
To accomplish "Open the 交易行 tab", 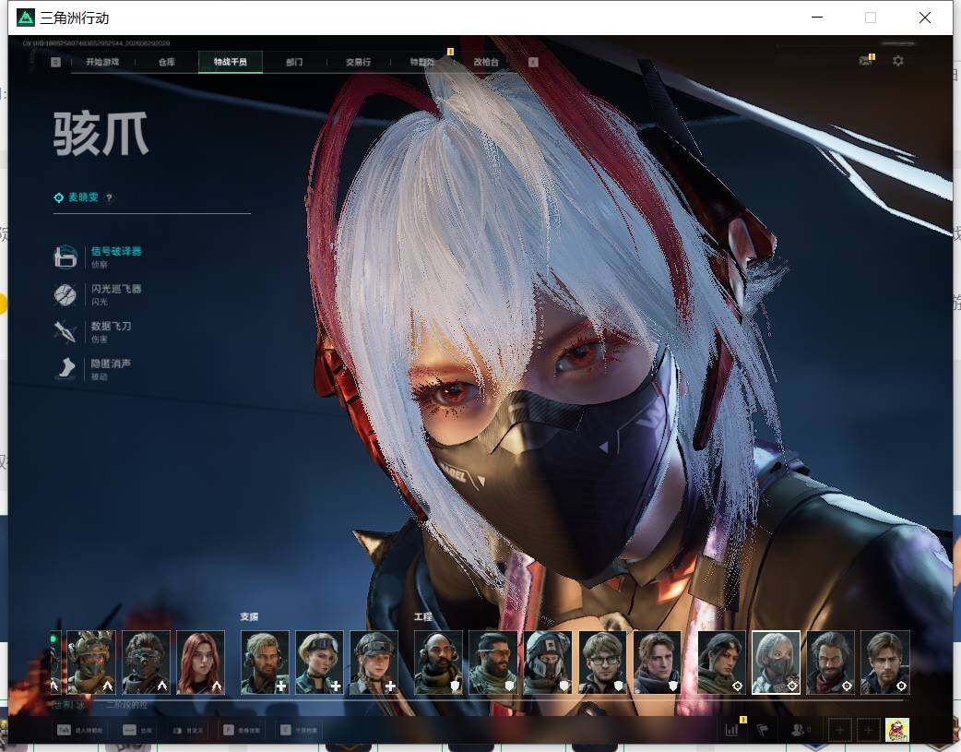I will [x=358, y=62].
